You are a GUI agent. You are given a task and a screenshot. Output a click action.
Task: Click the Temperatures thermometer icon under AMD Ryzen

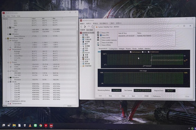click(10, 49)
